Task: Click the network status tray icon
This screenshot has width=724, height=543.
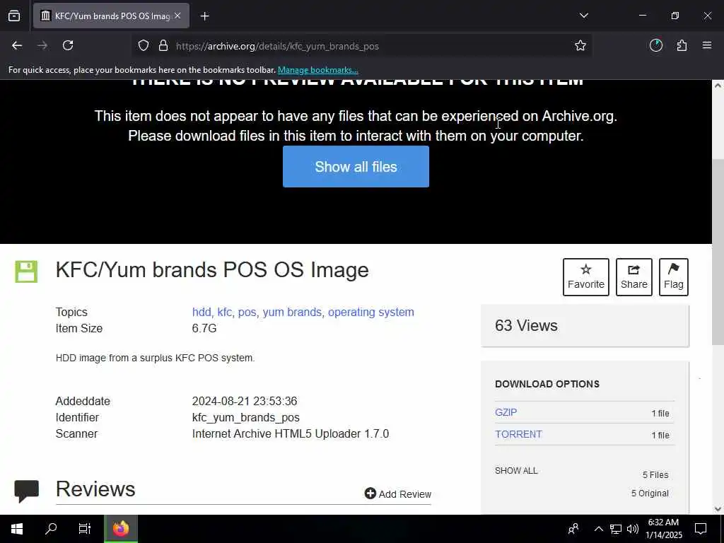Action: click(x=616, y=529)
